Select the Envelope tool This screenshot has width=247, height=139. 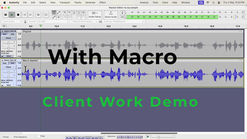58,12
